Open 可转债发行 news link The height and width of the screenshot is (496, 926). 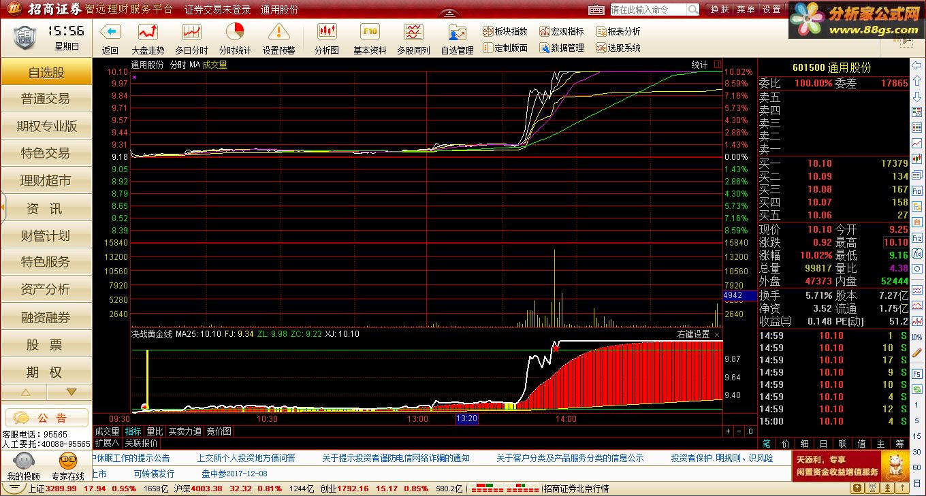point(154,474)
